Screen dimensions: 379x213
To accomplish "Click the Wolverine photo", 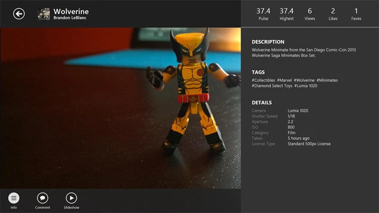I will [120, 108].
